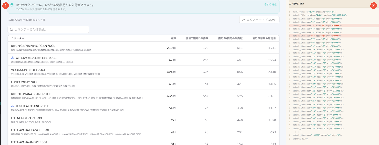
Task: Select the X-6500.stk file tab in the code panel
Action: (x=296, y=4)
